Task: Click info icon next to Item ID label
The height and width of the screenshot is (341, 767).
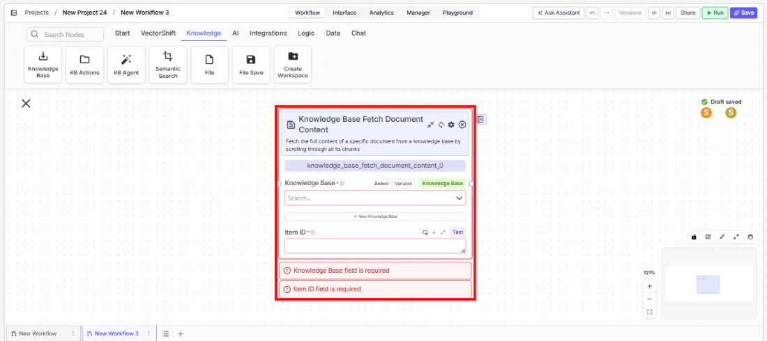Action: click(312, 232)
